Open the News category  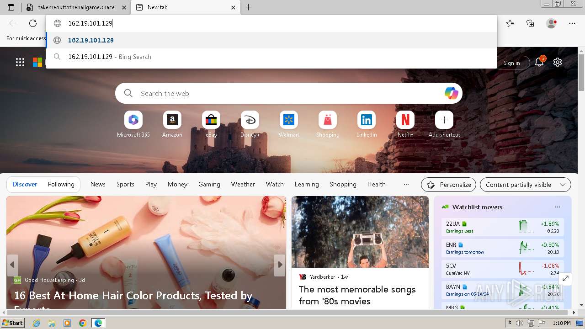tap(98, 185)
